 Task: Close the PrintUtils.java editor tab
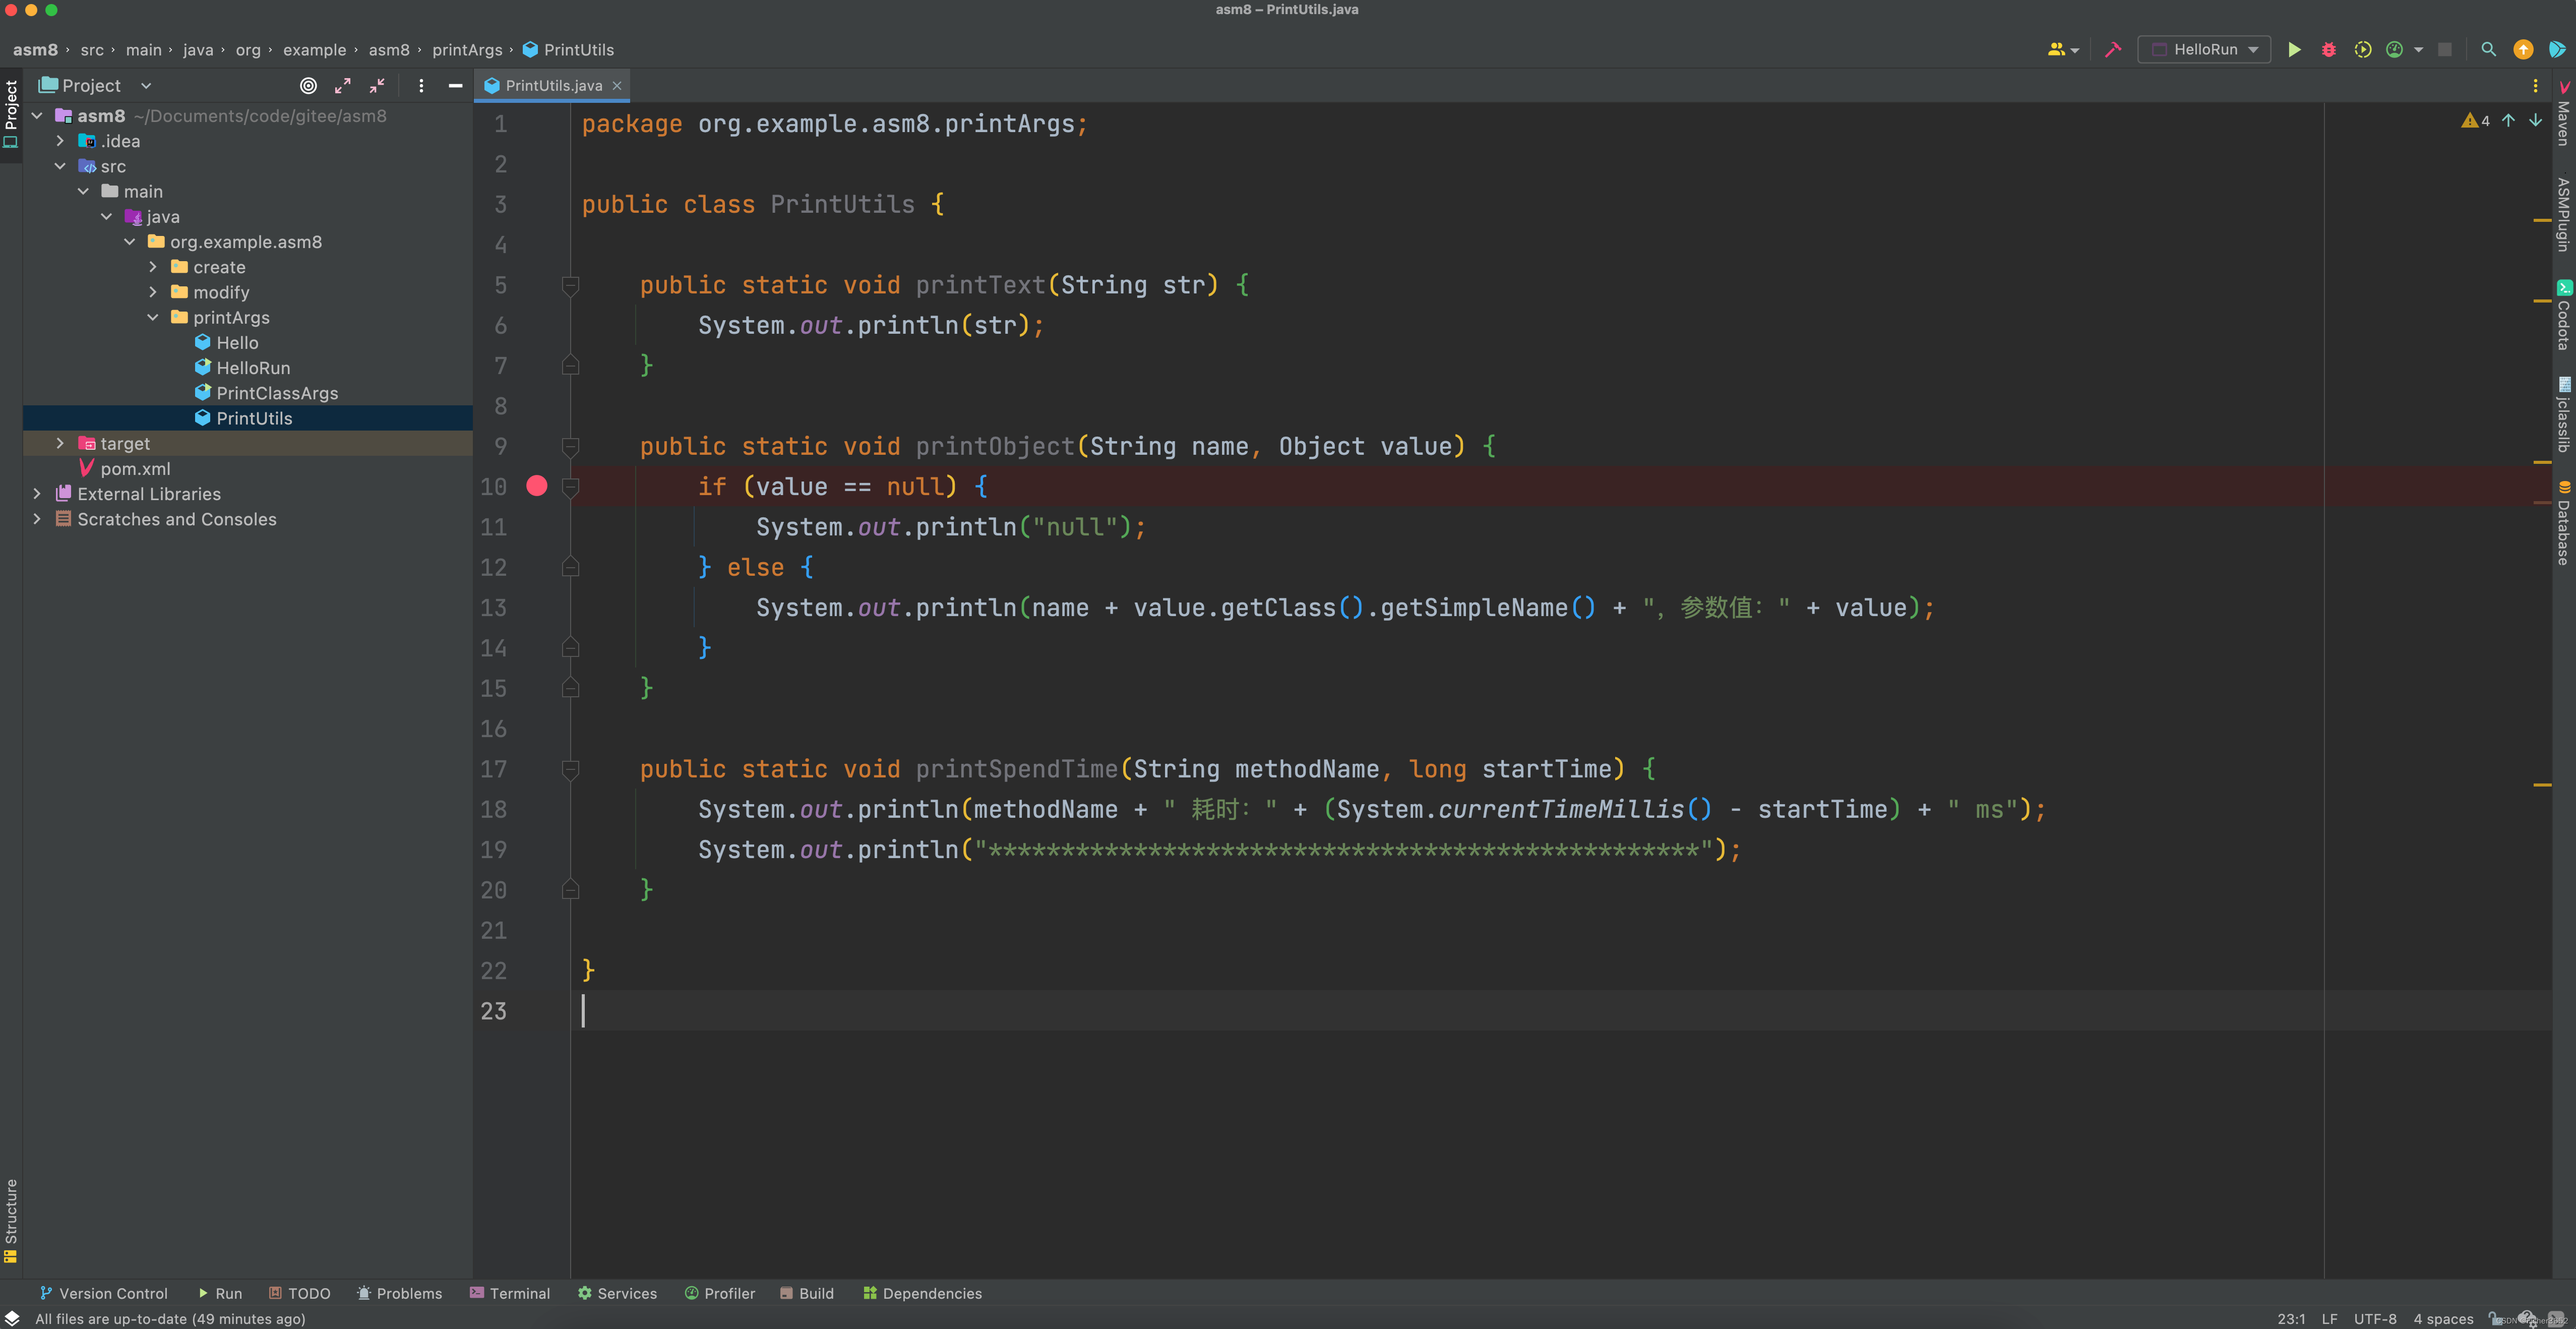coord(617,86)
